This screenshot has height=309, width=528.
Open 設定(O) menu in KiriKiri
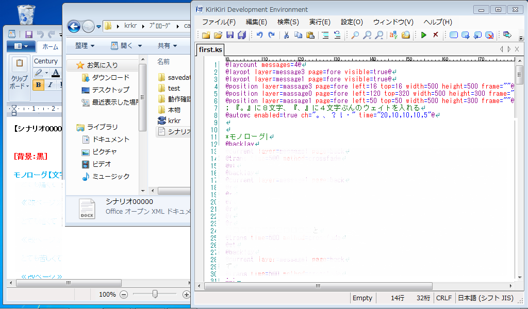tap(352, 22)
